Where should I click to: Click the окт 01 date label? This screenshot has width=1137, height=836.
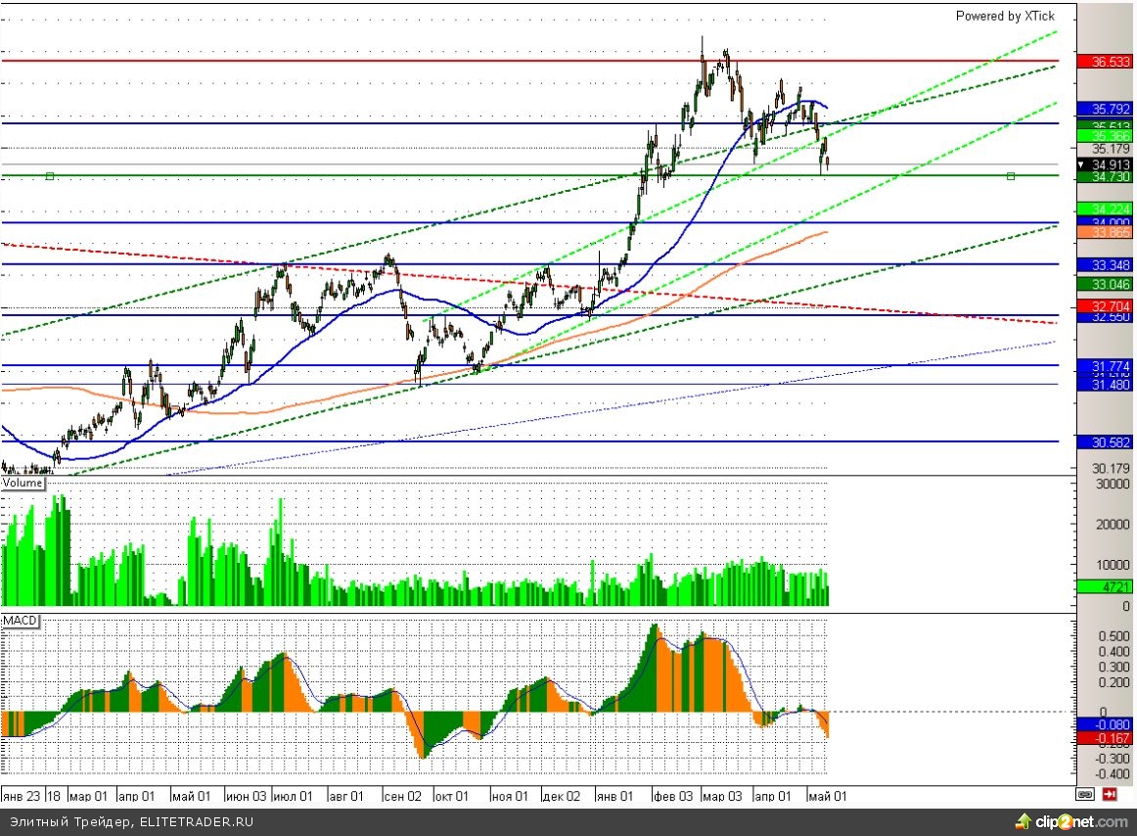452,796
